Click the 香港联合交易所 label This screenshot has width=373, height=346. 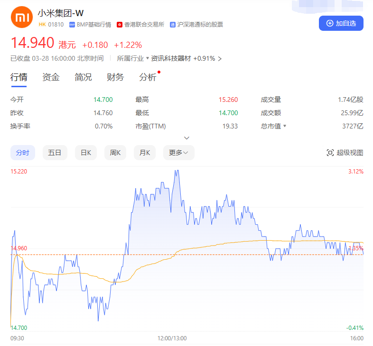click(x=144, y=25)
